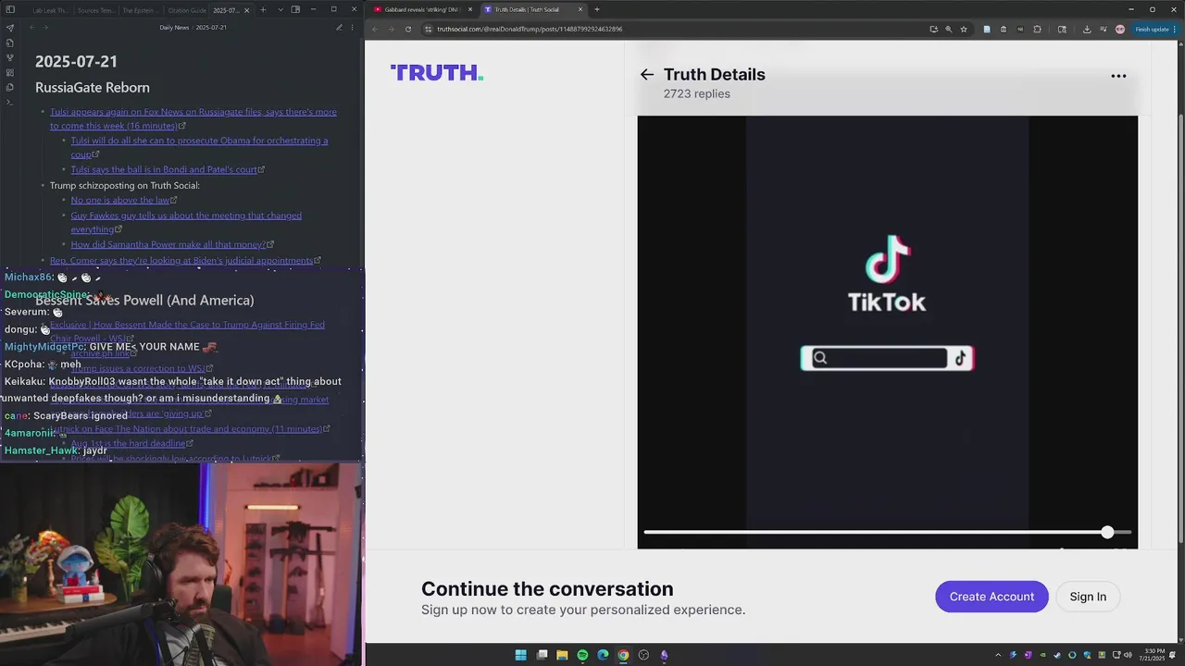The width and height of the screenshot is (1185, 666).
Task: Go back in the Chrome browser
Action: 375,29
